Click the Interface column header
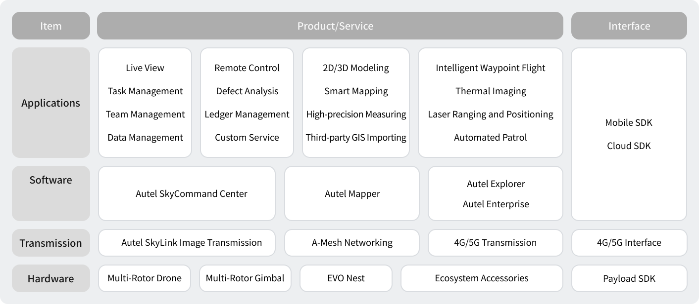This screenshot has height=304, width=699. [629, 26]
